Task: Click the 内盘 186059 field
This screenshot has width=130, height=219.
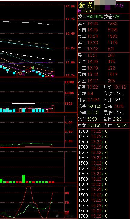Action: 115,125
